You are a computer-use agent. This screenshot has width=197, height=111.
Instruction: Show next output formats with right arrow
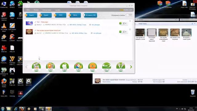coord(131,67)
